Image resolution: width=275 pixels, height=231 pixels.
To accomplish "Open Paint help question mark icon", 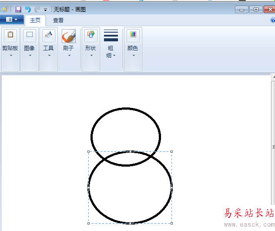I will click(273, 20).
